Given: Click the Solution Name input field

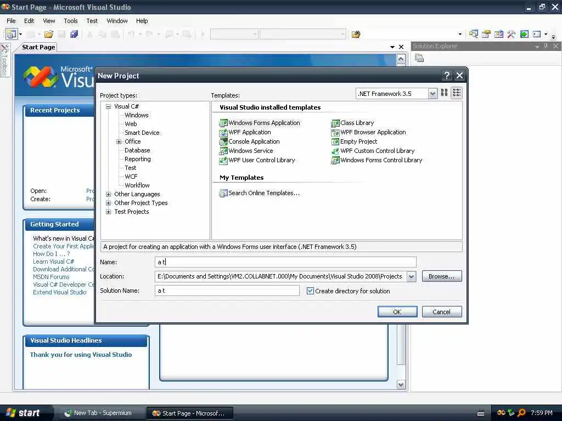Looking at the screenshot, I should [x=227, y=291].
